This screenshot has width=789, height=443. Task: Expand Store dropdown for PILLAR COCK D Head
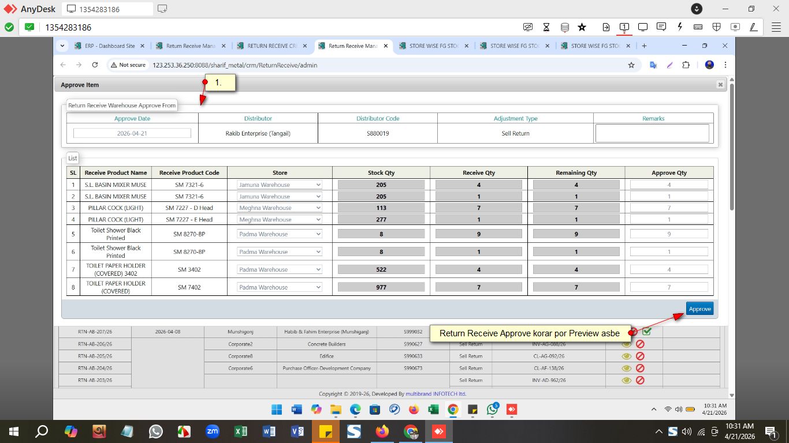pyautogui.click(x=280, y=208)
